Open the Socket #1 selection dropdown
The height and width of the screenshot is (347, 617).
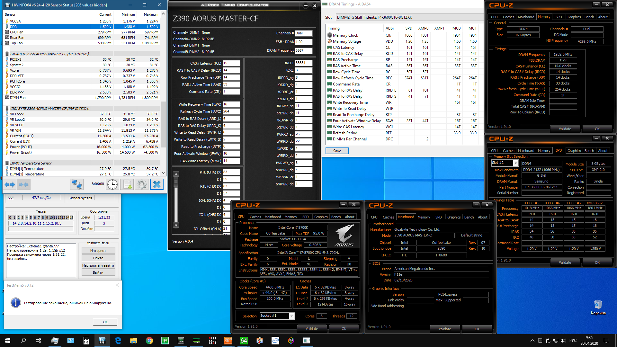coord(291,316)
